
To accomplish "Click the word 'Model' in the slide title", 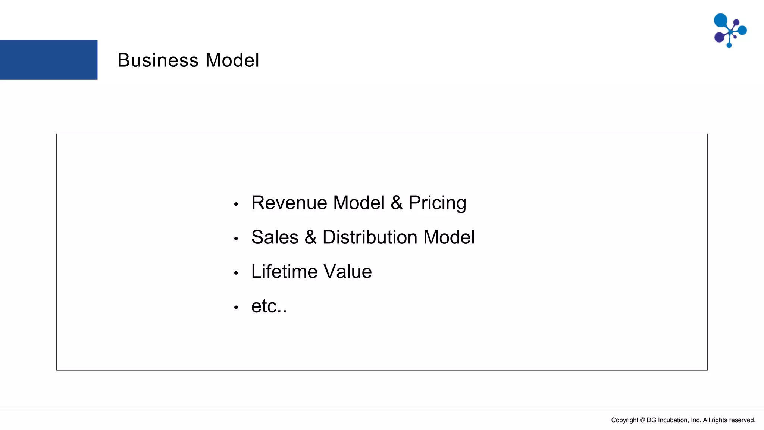I will (232, 60).
